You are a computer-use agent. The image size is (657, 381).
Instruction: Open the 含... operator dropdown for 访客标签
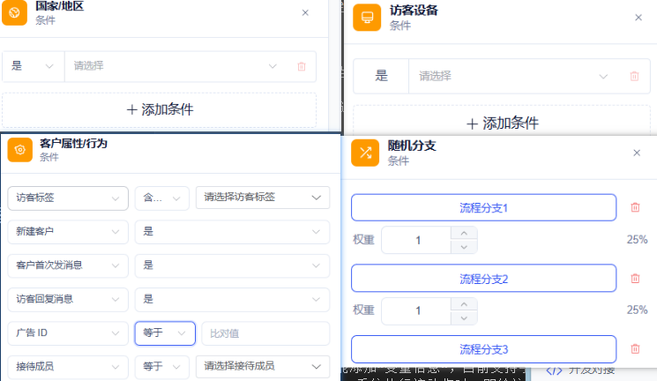(161, 198)
